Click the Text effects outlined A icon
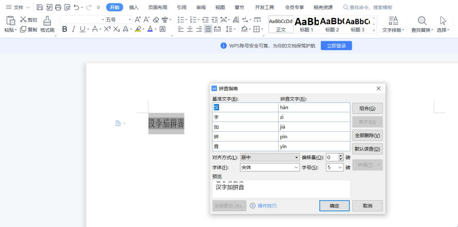Viewport: 458px width, 227px height. (x=125, y=29)
